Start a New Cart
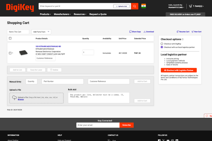Screen dimensions: 212x141 coord(196,32)
